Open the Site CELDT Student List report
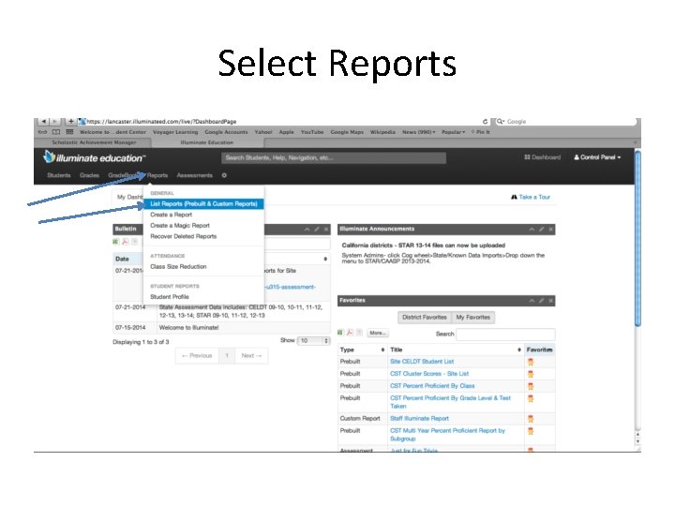Image resolution: width=675 pixels, height=506 pixels. pos(422,362)
